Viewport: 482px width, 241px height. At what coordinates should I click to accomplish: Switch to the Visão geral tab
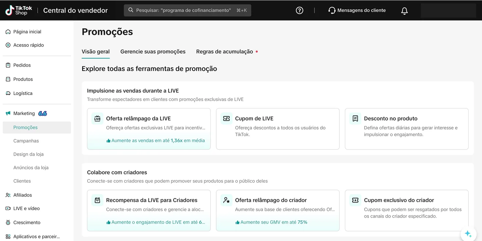(x=96, y=52)
